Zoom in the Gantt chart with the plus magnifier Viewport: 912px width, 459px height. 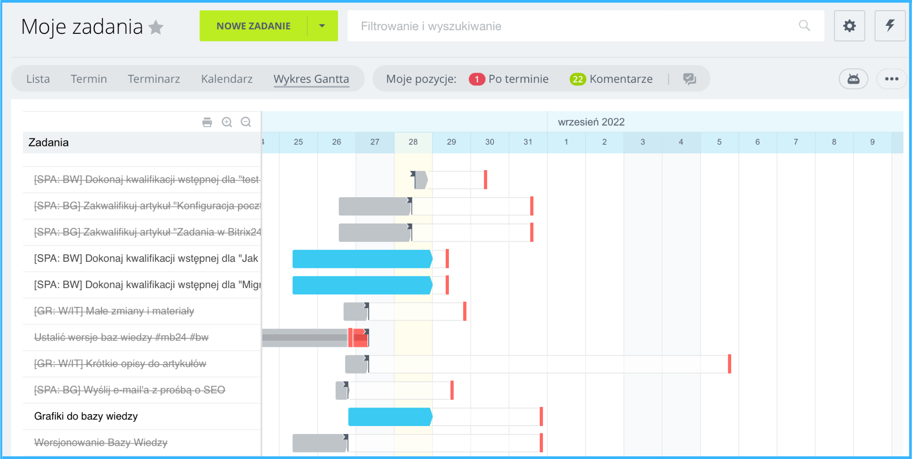tap(227, 122)
